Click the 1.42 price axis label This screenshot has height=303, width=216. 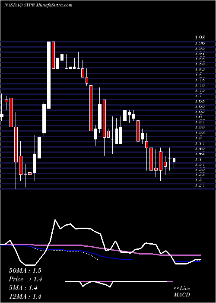click(200, 154)
